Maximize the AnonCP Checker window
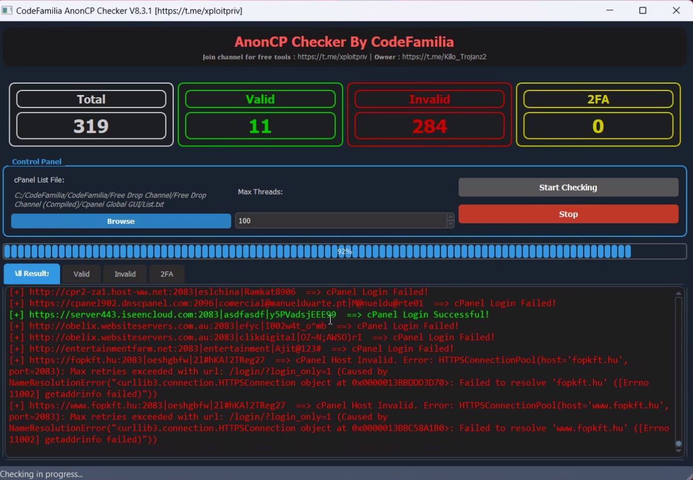The height and width of the screenshot is (480, 693). (643, 10)
